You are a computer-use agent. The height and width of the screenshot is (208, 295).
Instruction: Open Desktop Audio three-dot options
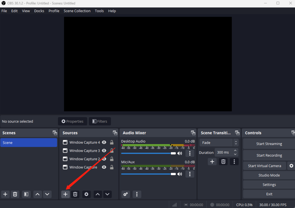tap(190, 153)
